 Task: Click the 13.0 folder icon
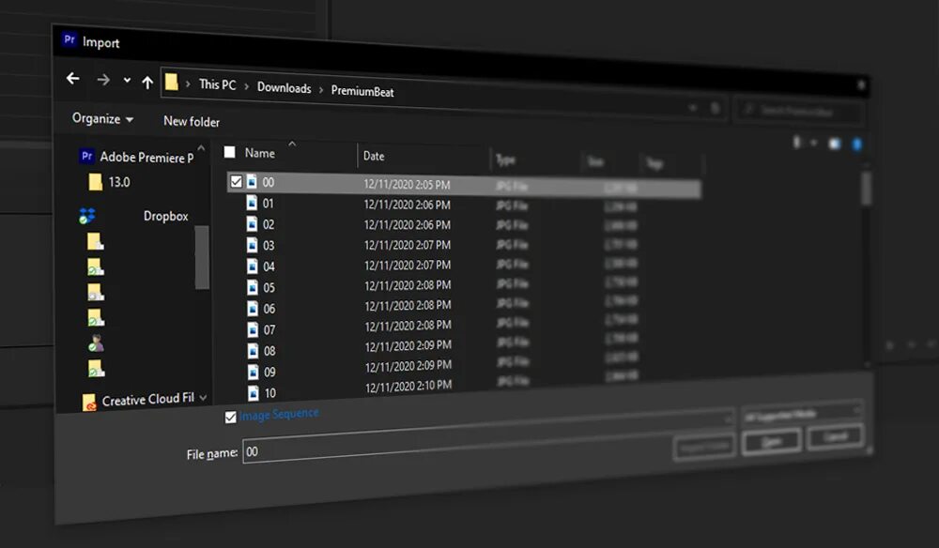pos(95,182)
